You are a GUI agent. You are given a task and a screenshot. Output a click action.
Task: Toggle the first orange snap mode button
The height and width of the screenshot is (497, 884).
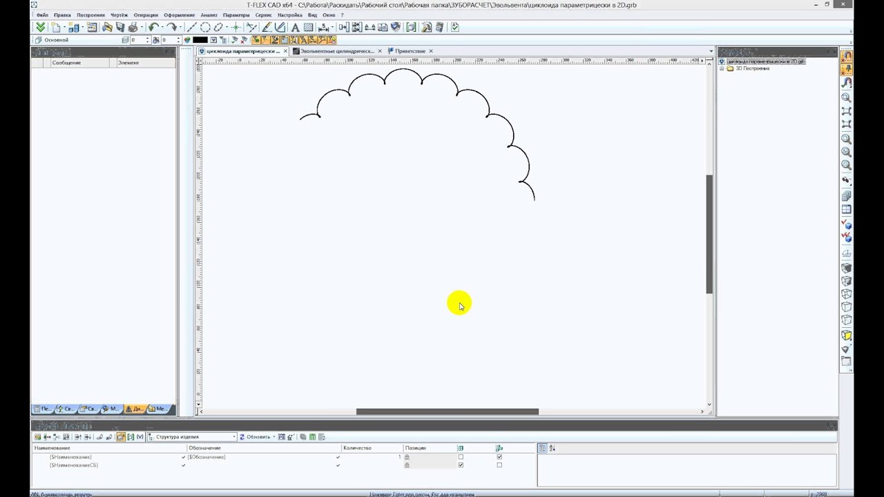256,40
